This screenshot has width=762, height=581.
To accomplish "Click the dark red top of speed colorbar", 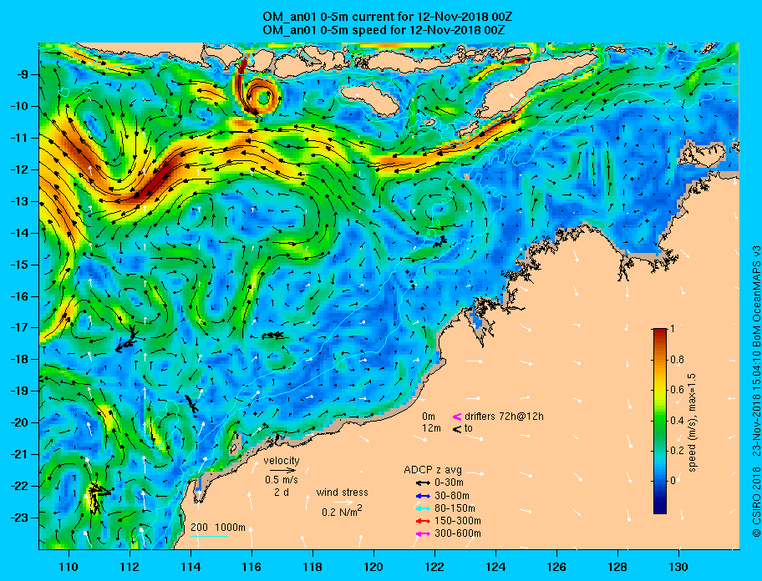I will pos(660,332).
